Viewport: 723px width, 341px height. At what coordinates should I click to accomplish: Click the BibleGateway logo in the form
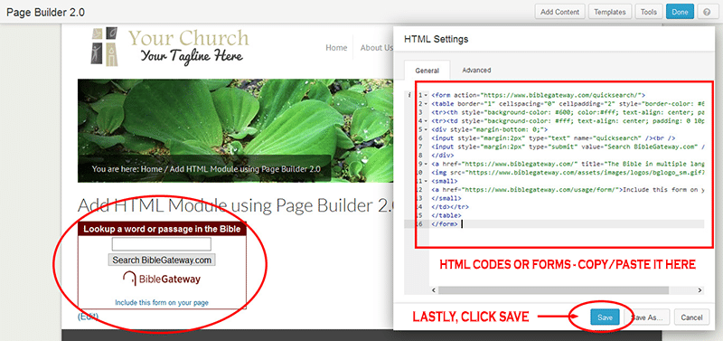click(x=162, y=279)
